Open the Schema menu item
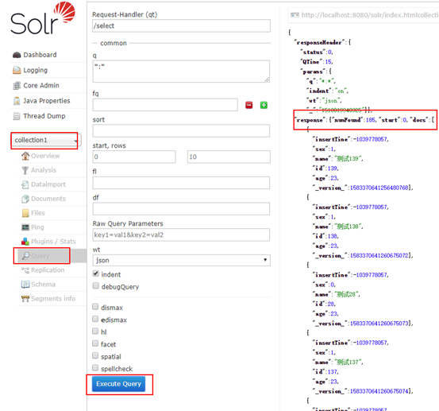 coord(43,285)
